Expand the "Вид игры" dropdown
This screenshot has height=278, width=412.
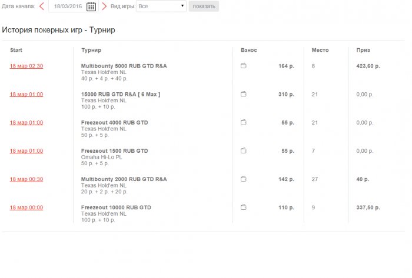tap(161, 6)
